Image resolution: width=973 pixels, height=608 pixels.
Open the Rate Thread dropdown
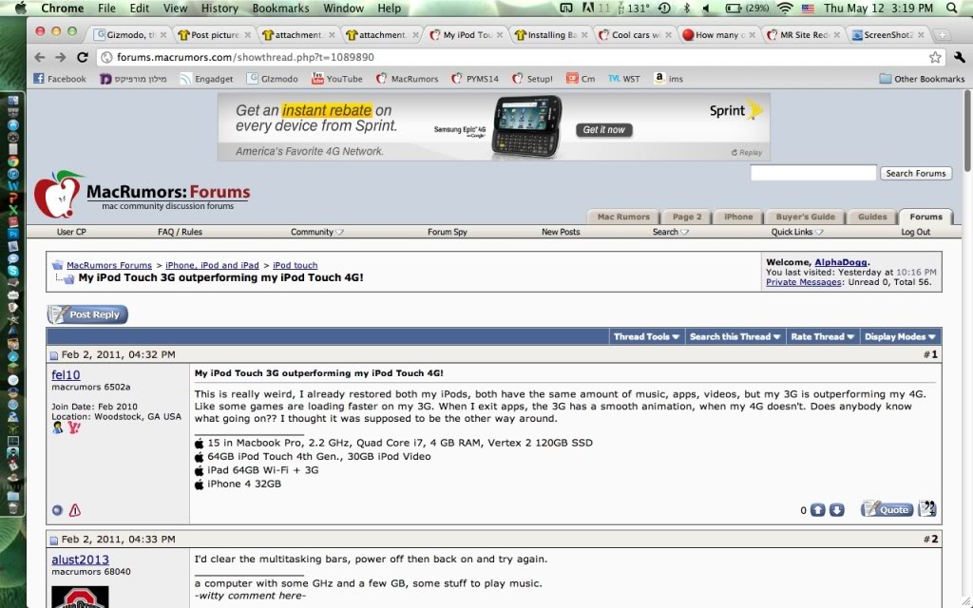[x=822, y=336]
